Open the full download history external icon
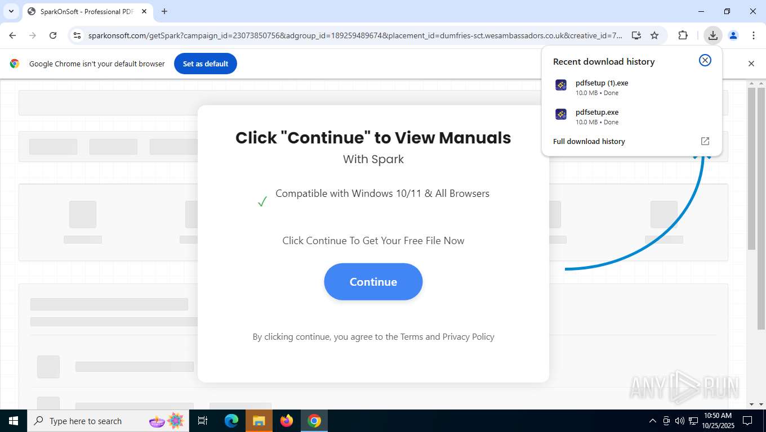 705,141
